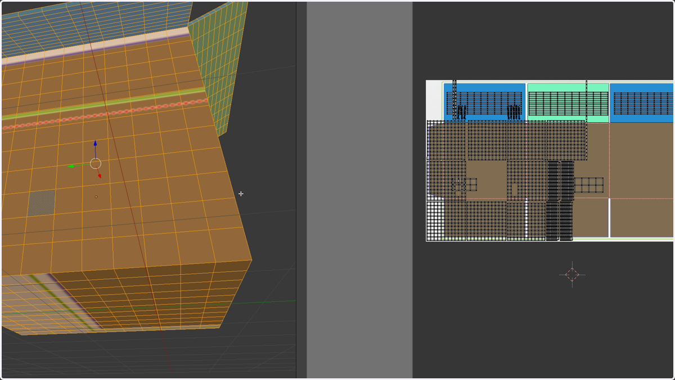Click the white-background grid in the UV image's bottom-left corner

[435, 221]
